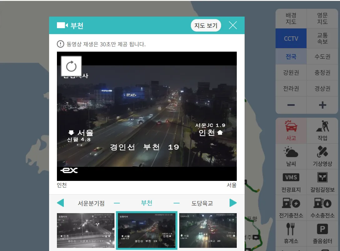Select 경상권 region

(322, 89)
